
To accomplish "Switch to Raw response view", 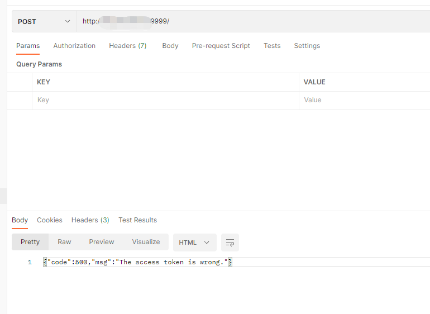I will (64, 242).
